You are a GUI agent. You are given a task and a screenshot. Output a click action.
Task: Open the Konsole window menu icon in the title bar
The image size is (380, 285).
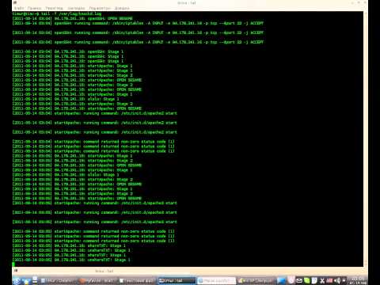point(15,2)
